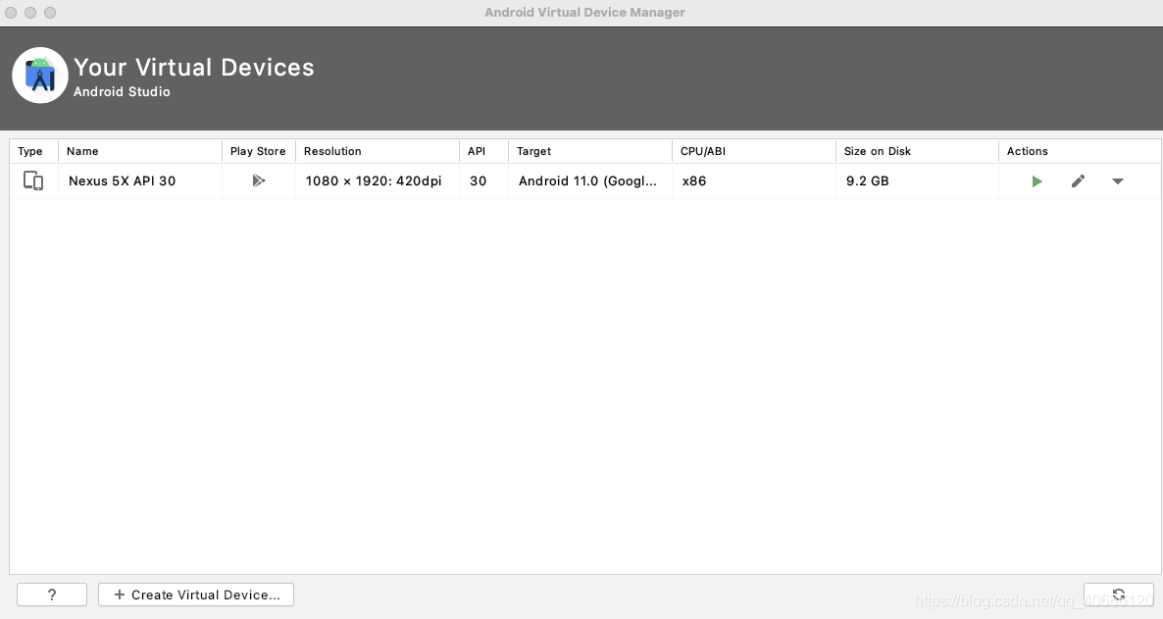Image resolution: width=1163 pixels, height=619 pixels.
Task: Select the Nexus 5X API 30 name cell
Action: coord(140,181)
